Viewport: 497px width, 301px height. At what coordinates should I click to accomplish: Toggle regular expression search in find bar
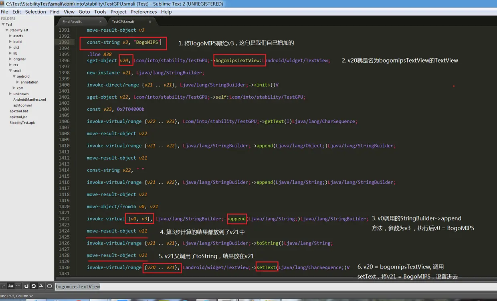4,286
